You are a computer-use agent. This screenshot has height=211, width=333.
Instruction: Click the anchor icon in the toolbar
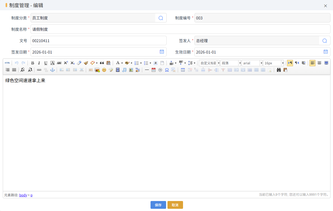pos(52,70)
